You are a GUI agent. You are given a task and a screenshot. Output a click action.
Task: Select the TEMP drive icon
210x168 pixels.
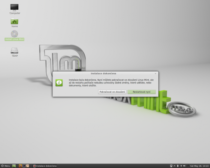pos(14,50)
